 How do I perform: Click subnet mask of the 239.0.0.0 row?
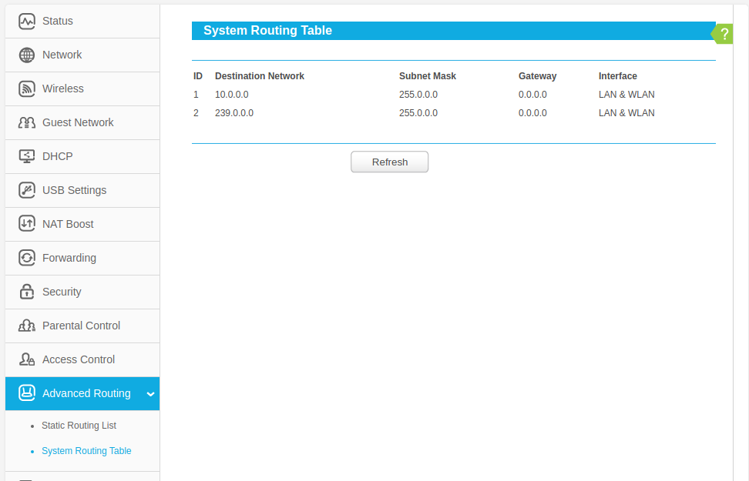[x=418, y=113]
